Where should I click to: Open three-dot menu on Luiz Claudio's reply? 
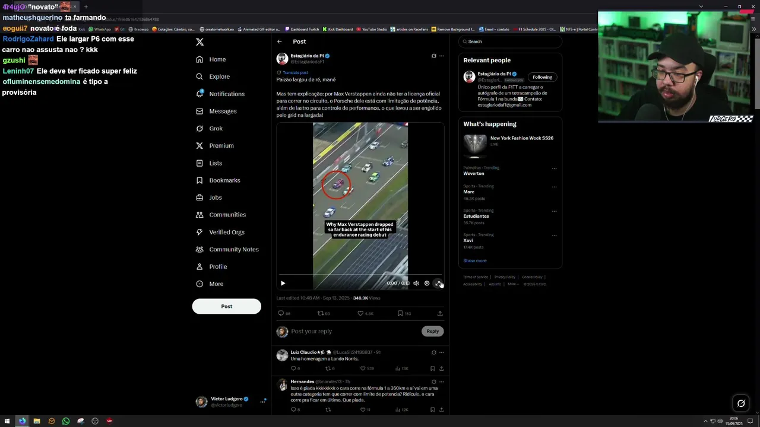(x=441, y=352)
